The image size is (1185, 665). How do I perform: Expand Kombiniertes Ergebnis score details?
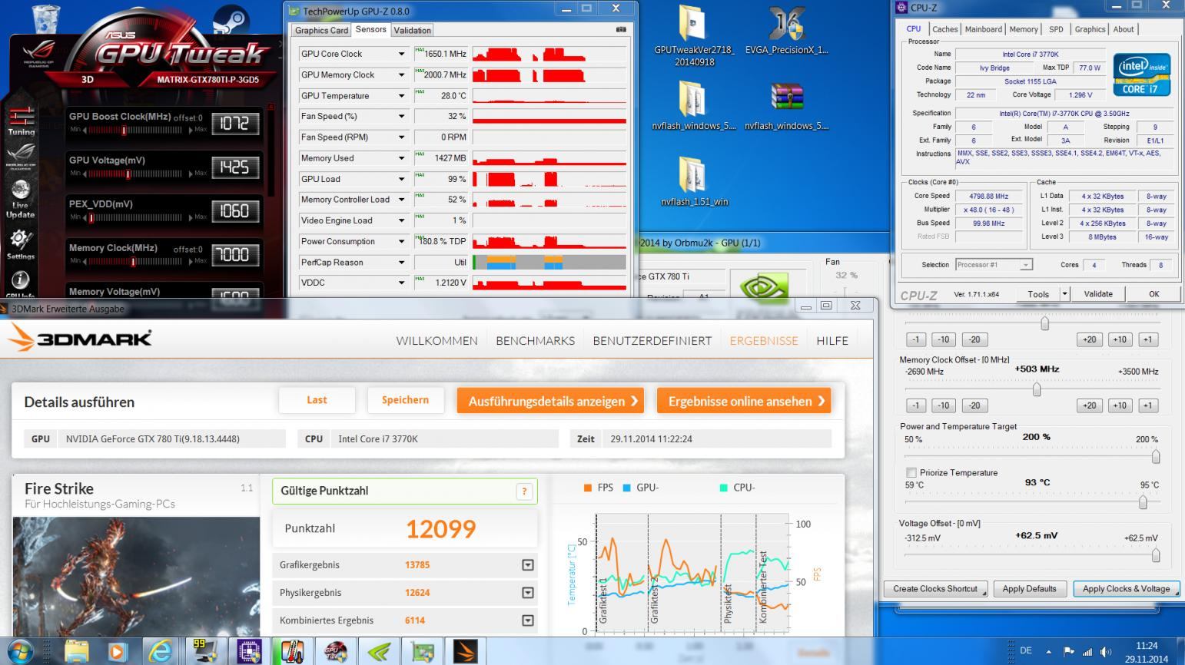(528, 620)
